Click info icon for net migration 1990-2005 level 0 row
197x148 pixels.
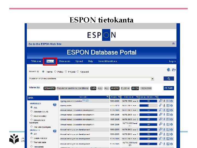point(172,130)
